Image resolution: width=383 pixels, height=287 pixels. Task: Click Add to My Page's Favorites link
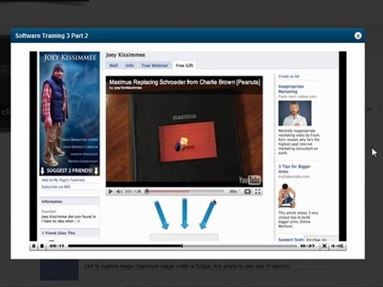[x=63, y=180]
